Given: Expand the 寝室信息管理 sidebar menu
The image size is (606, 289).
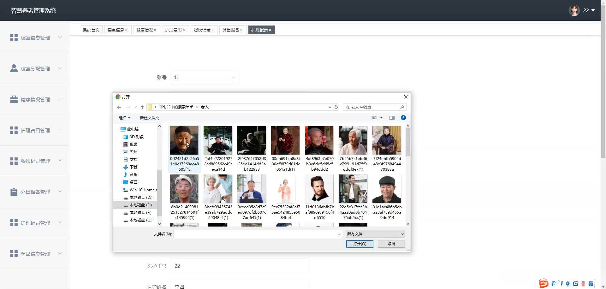Looking at the screenshot, I should pyautogui.click(x=35, y=38).
